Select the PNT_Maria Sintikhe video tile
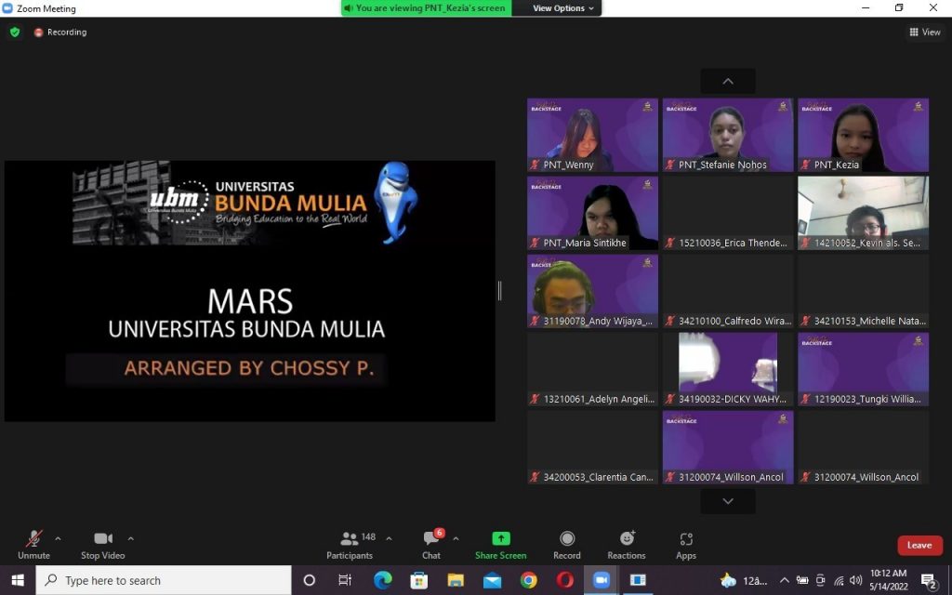This screenshot has height=595, width=952. pyautogui.click(x=592, y=213)
